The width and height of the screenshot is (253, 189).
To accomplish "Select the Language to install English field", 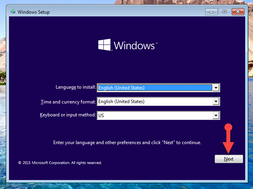I will 154,88.
